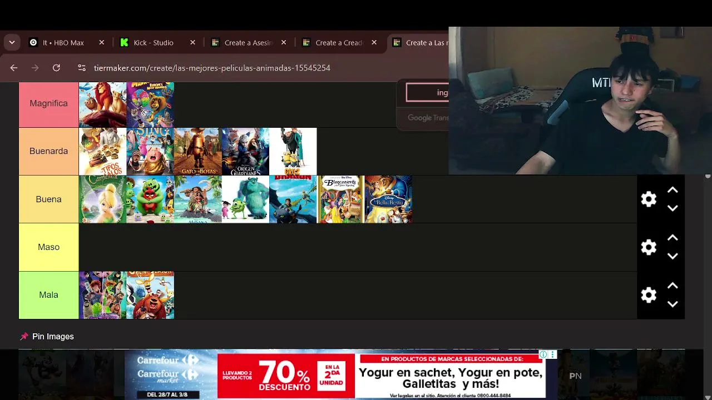
Task: Move the Buena tier down
Action: coord(673,208)
